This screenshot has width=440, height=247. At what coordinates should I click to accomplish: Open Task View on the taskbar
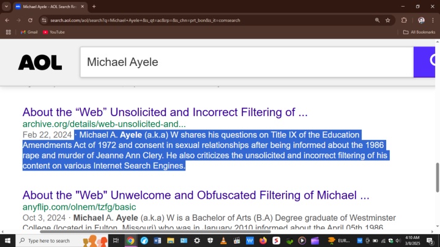point(116,240)
